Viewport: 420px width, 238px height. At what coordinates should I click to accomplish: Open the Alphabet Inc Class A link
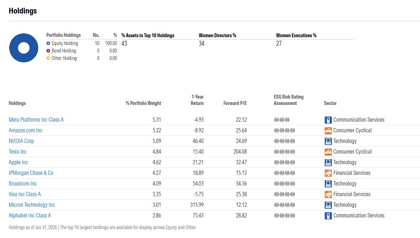point(30,216)
